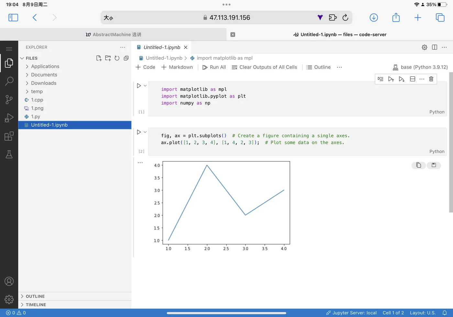Open the Search view in activity bar
Image resolution: width=453 pixels, height=317 pixels.
(x=9, y=81)
